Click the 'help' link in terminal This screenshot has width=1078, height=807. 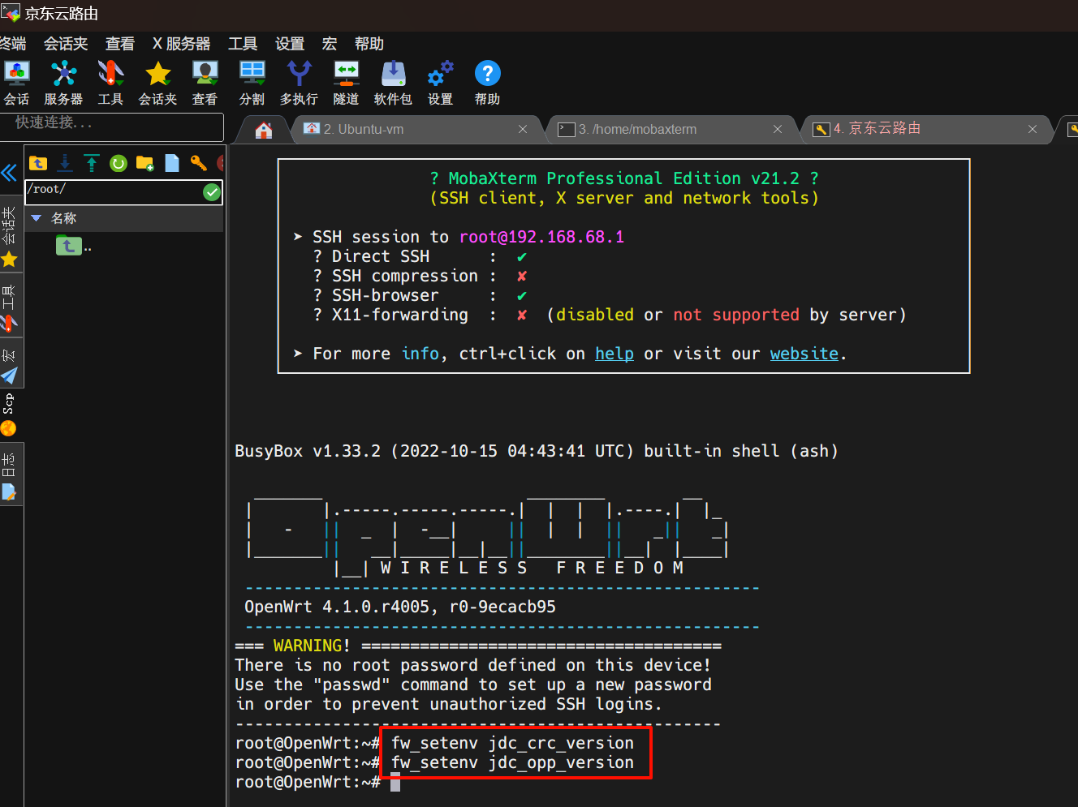(614, 354)
